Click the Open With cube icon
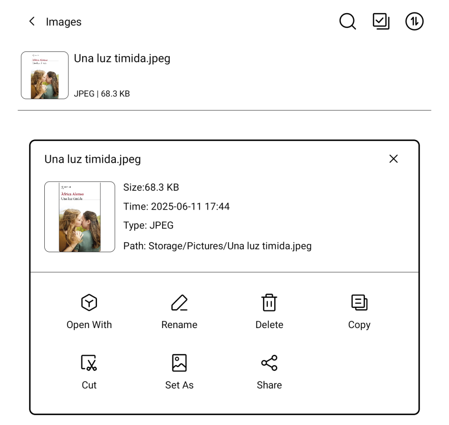449x425 pixels. [89, 303]
